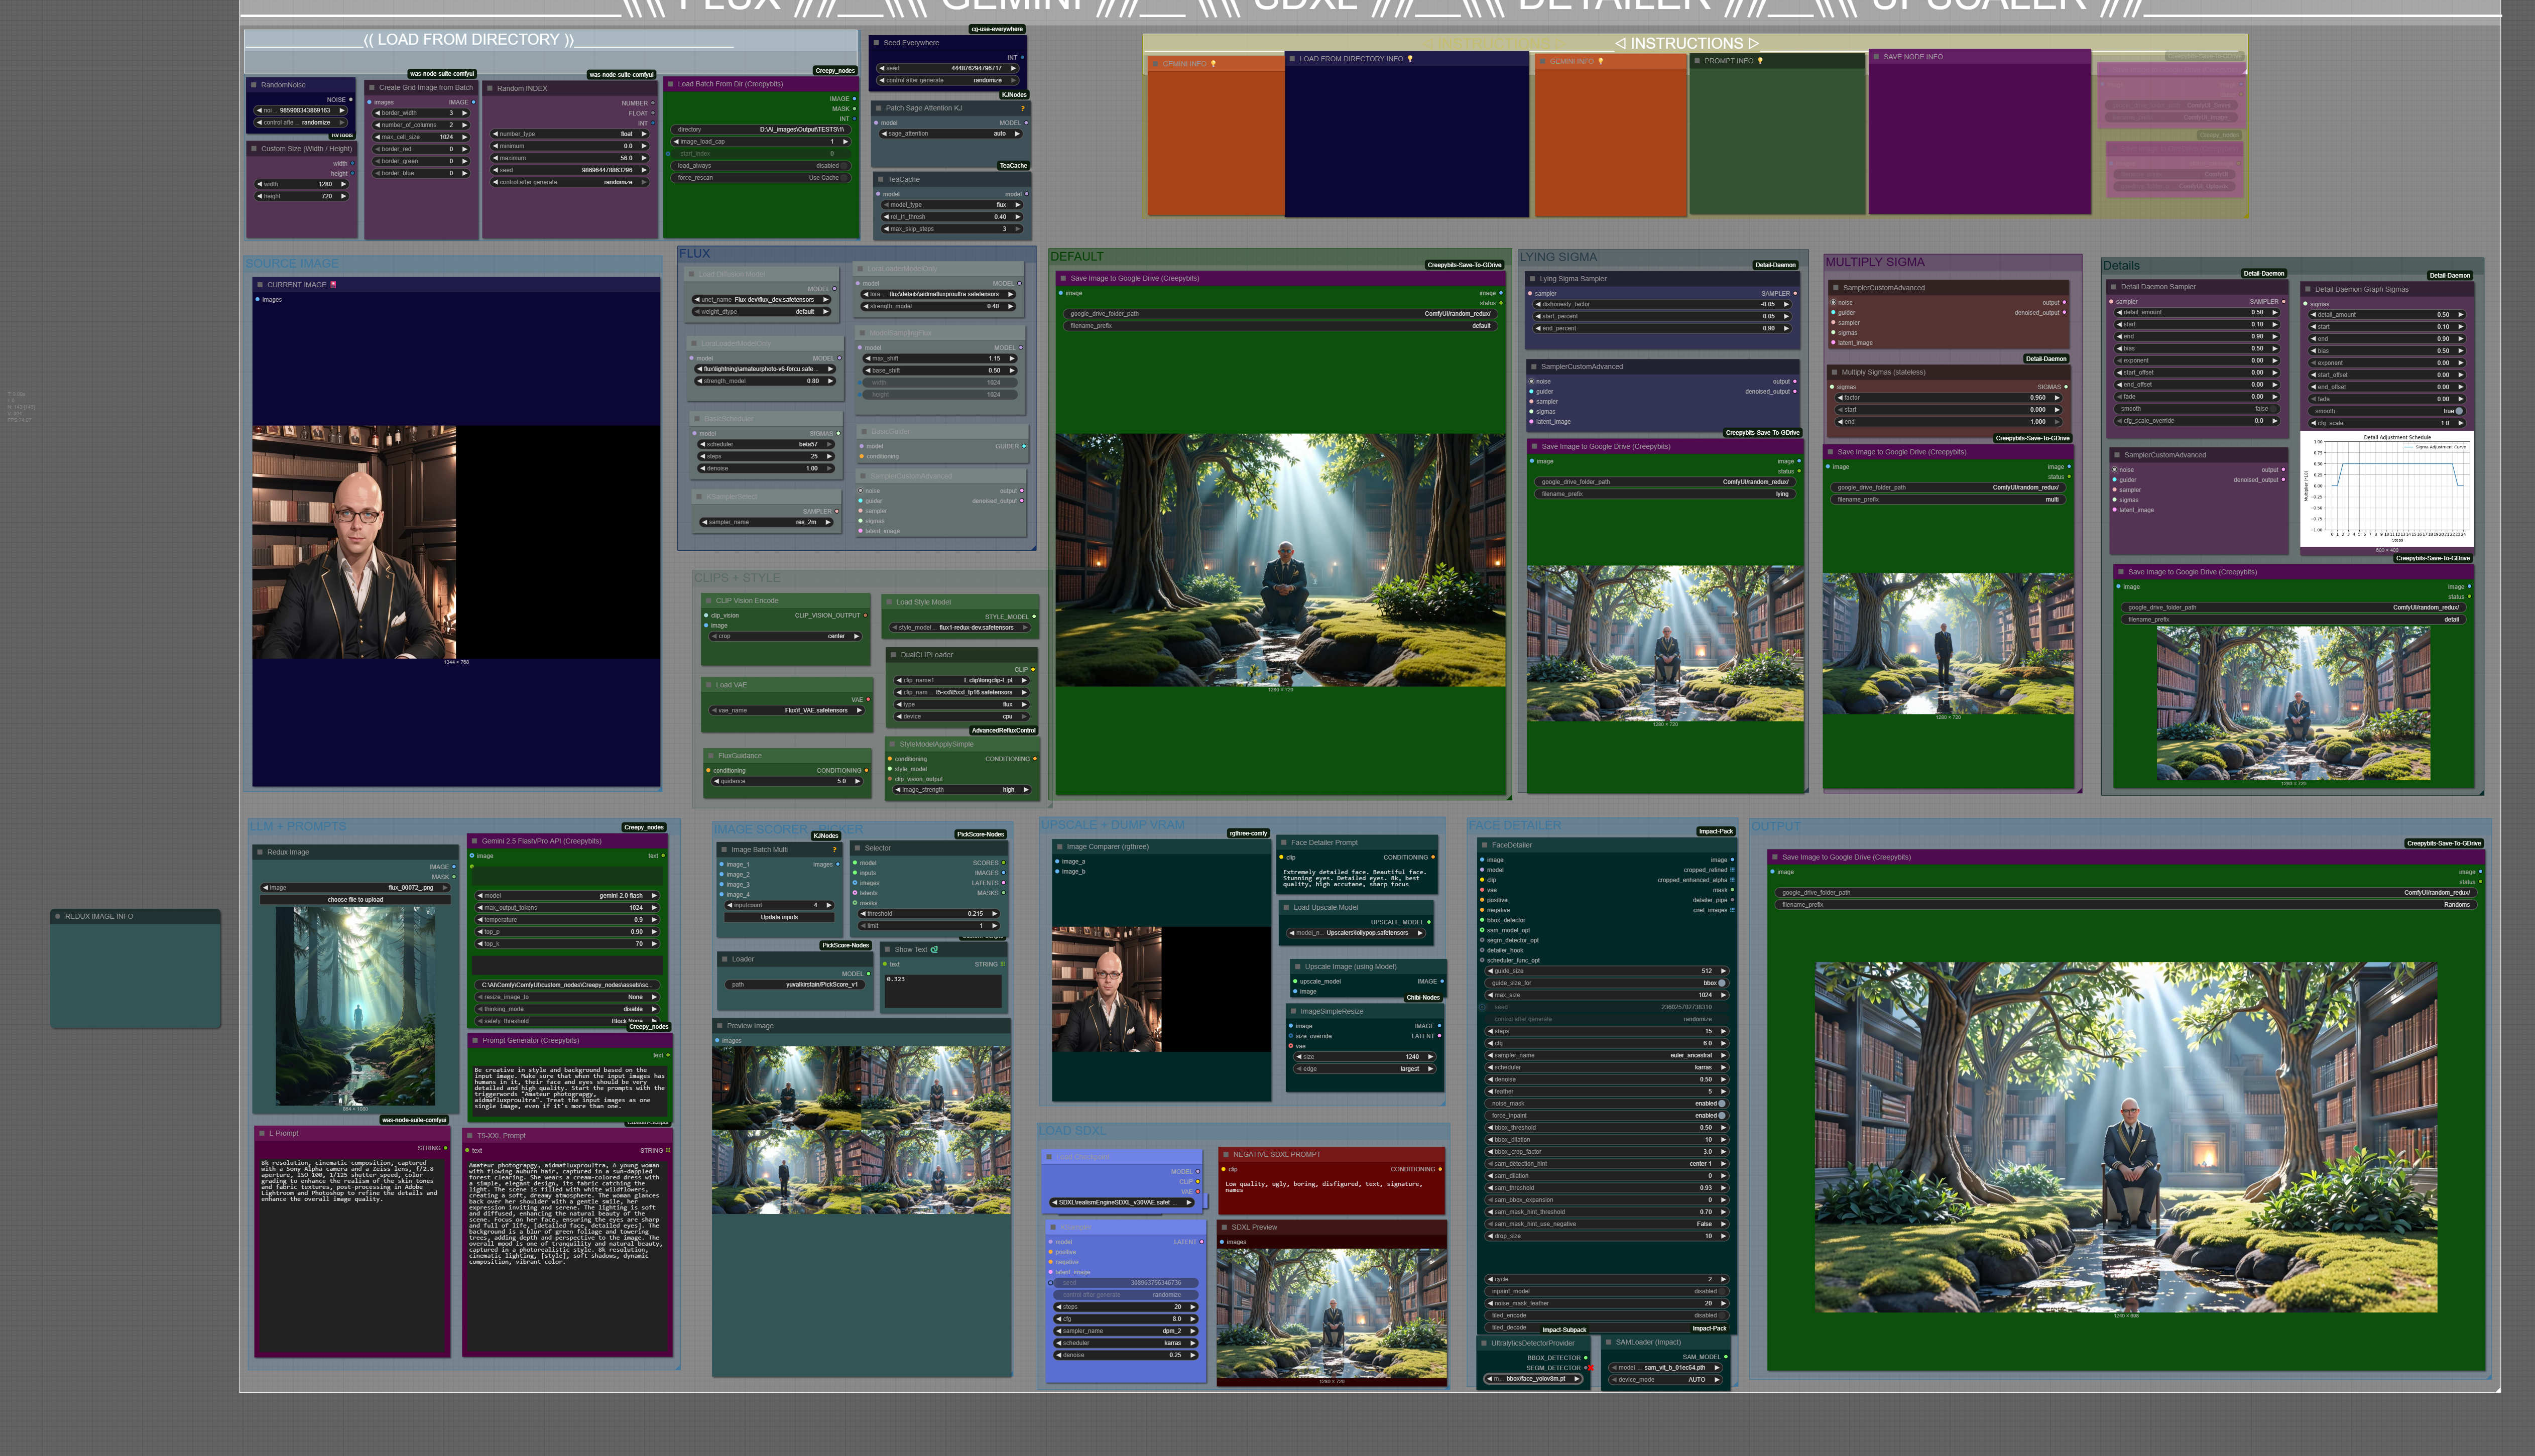Collapse the FaceDetailer node via its square icon
The image size is (2535, 1456).
click(x=1484, y=845)
